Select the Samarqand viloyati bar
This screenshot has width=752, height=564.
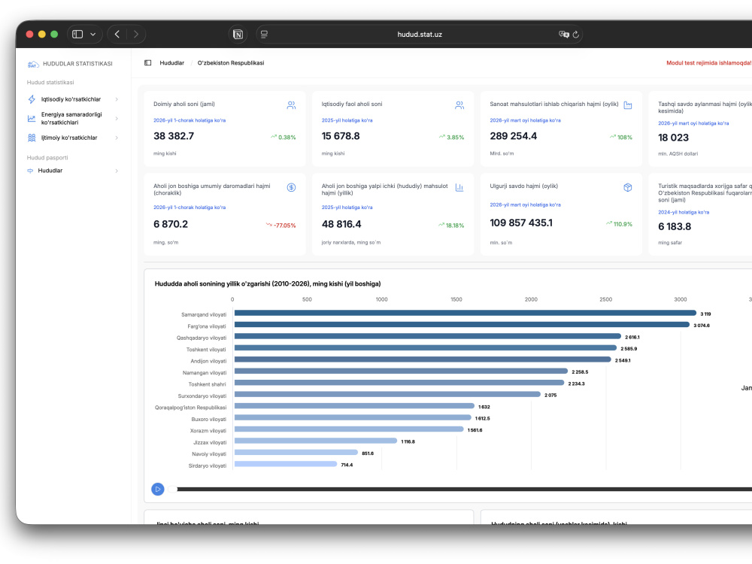click(465, 313)
